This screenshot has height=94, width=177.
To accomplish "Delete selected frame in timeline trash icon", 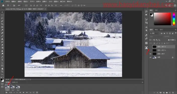I will [x=37, y=93].
